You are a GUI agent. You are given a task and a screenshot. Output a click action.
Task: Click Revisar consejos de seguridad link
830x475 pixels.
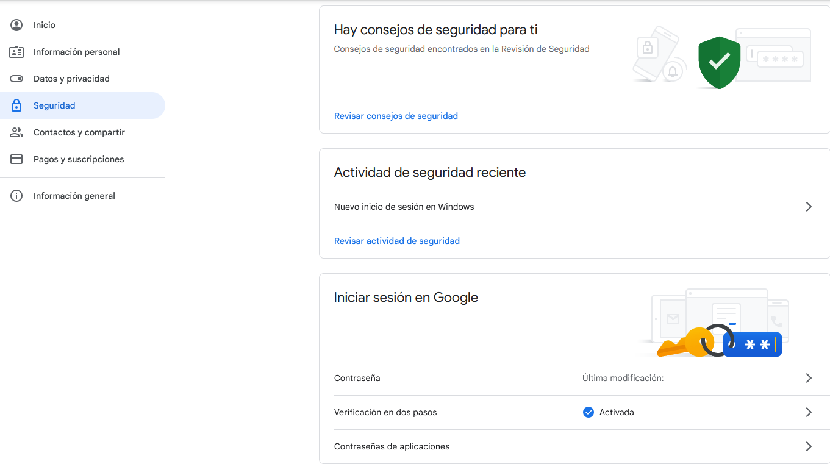396,116
